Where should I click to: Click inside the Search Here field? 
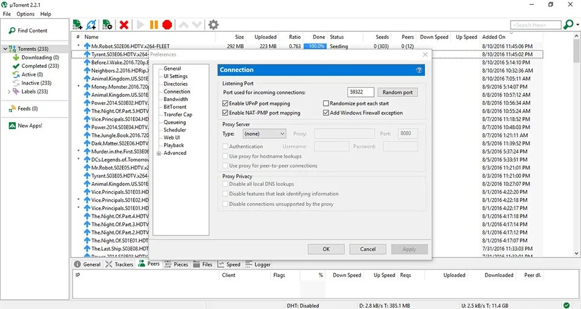(536, 25)
